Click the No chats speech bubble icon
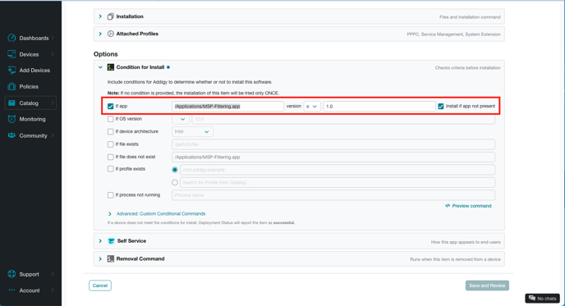The height and width of the screenshot is (306, 565). tap(532, 298)
